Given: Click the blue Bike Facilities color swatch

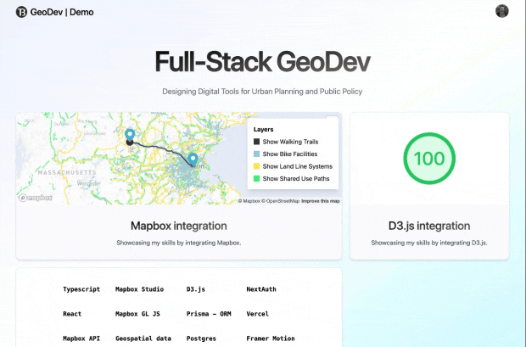Looking at the screenshot, I should [x=256, y=154].
